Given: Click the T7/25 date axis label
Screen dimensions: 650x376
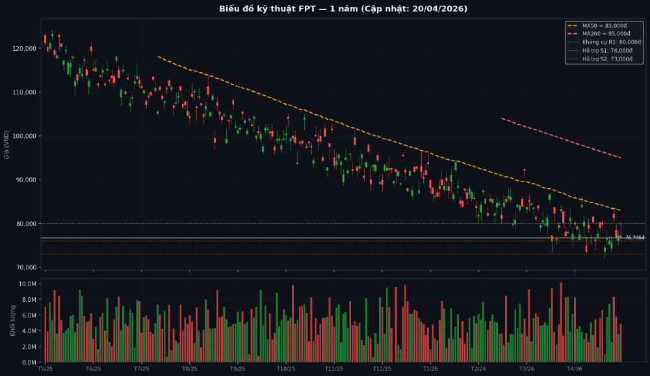Looking at the screenshot, I should [x=141, y=369].
